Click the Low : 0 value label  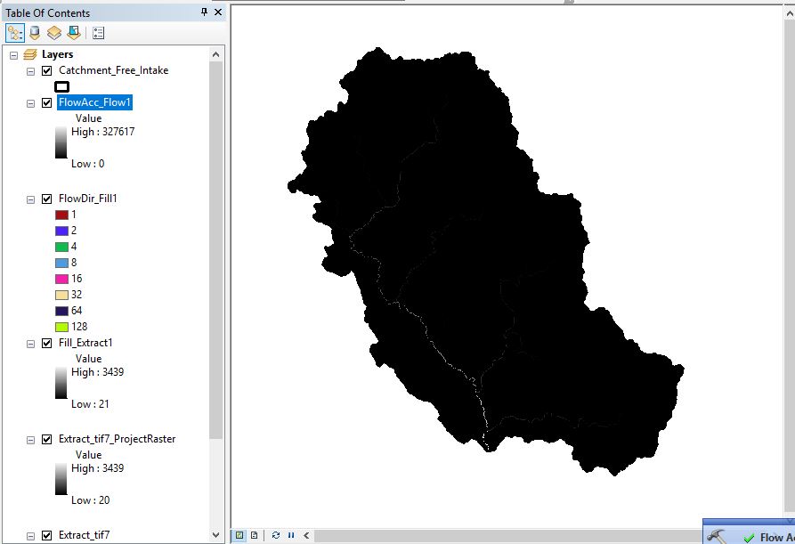click(x=88, y=164)
